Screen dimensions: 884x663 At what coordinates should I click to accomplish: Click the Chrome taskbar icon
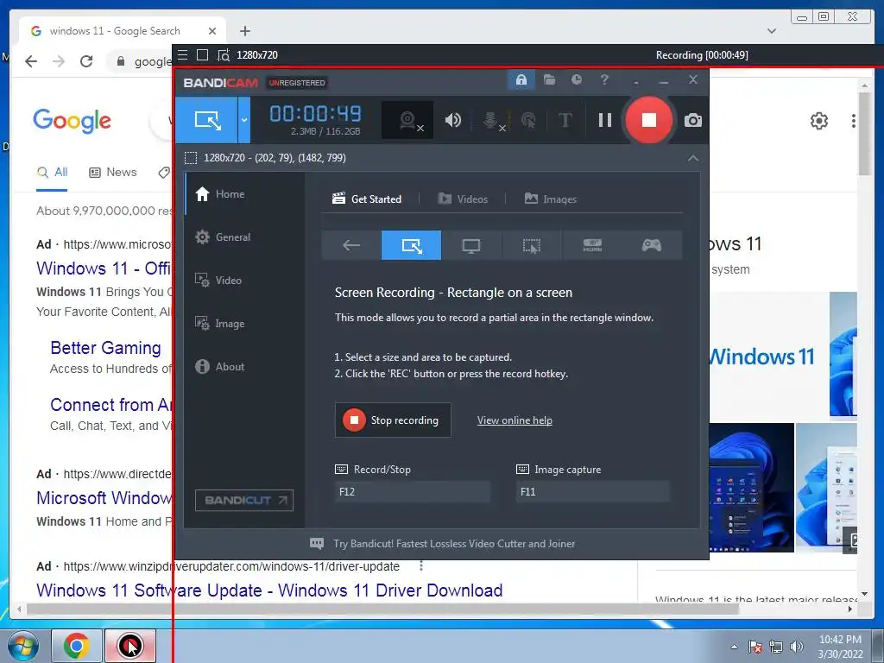76,646
